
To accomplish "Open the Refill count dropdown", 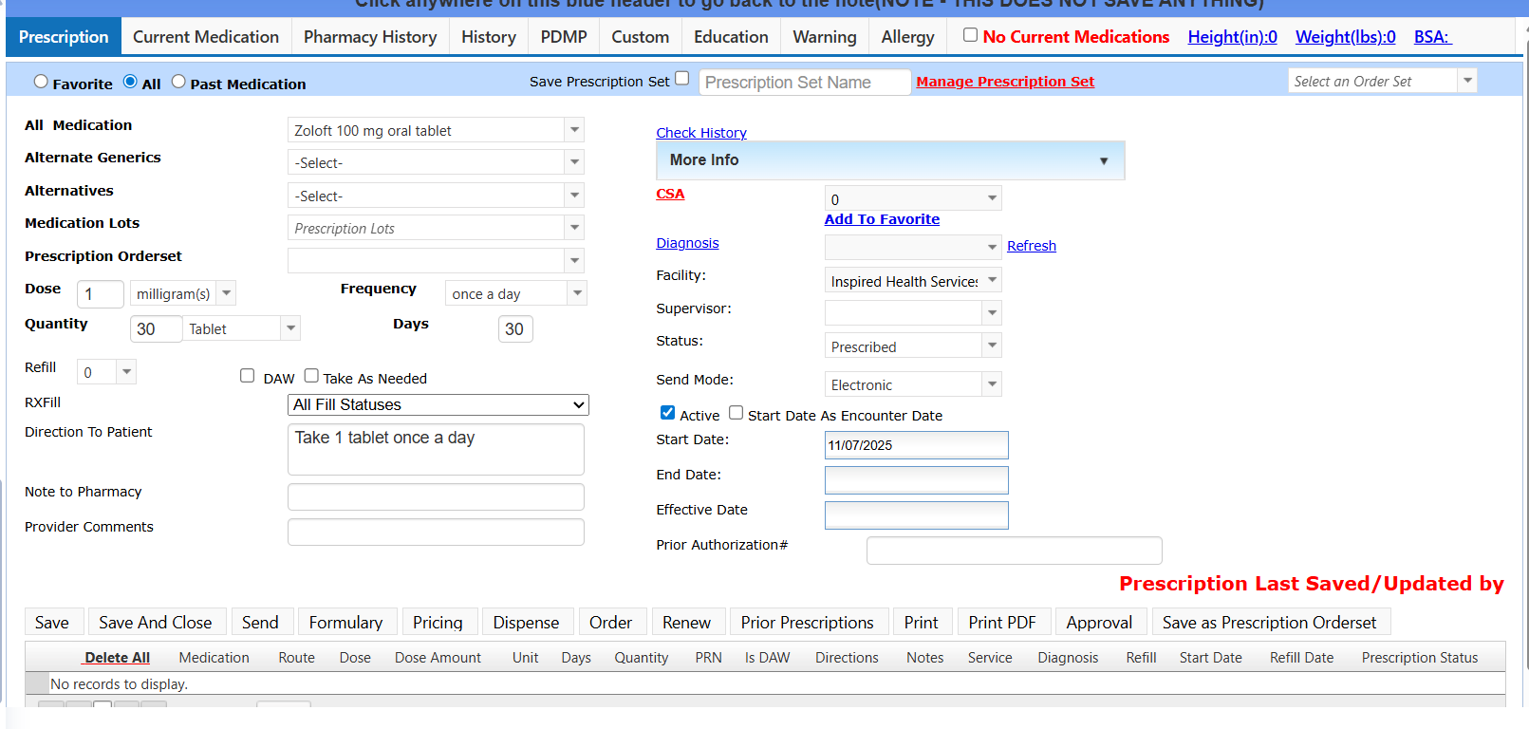I will 126,372.
